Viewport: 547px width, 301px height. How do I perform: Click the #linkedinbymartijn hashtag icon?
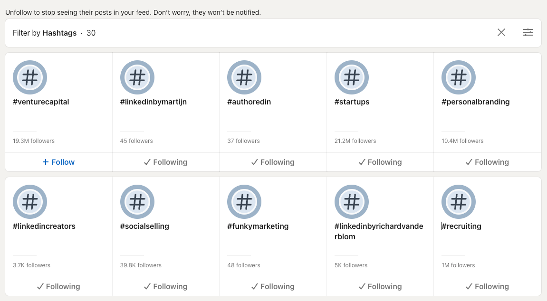tap(137, 77)
